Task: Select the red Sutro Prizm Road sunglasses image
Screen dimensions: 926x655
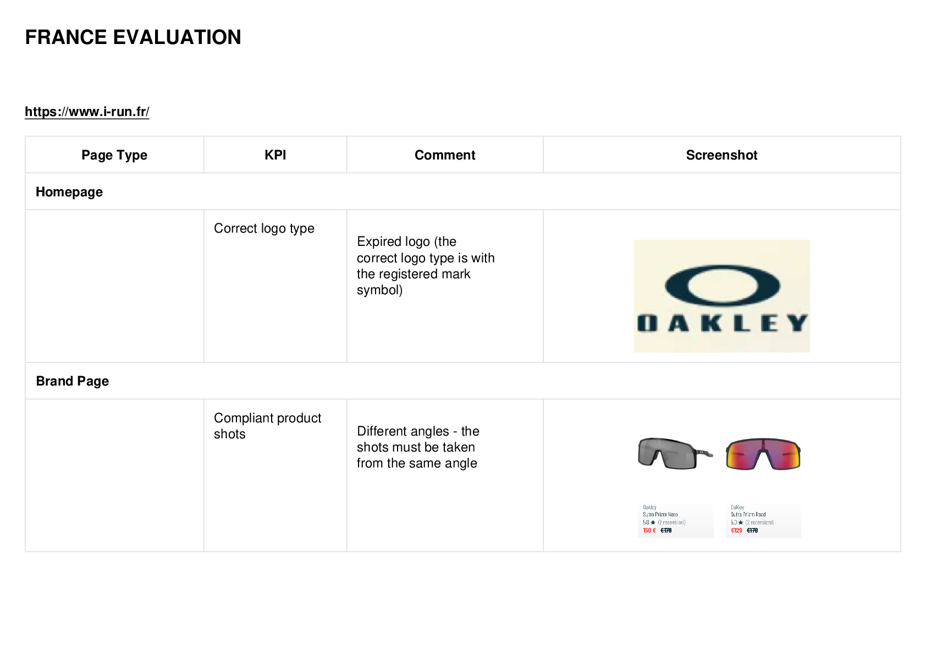Action: pos(763,454)
